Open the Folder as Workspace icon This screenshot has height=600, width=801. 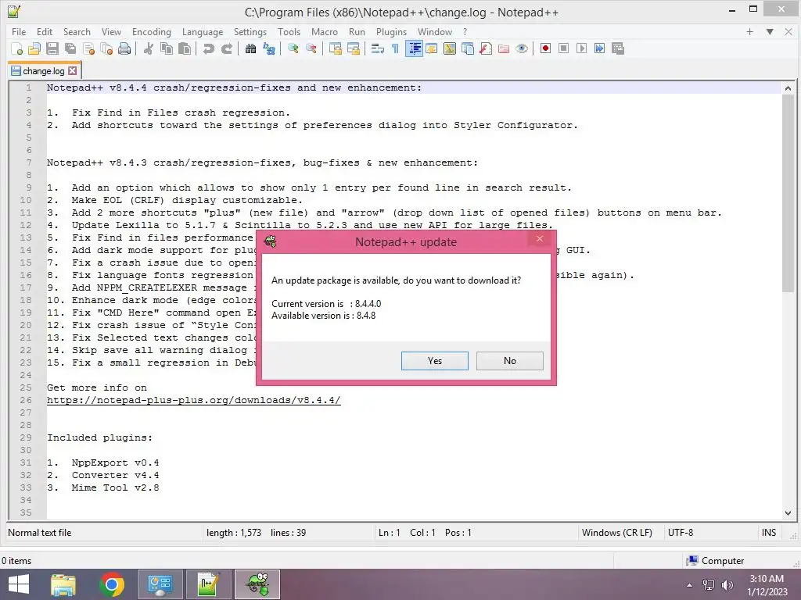[504, 48]
